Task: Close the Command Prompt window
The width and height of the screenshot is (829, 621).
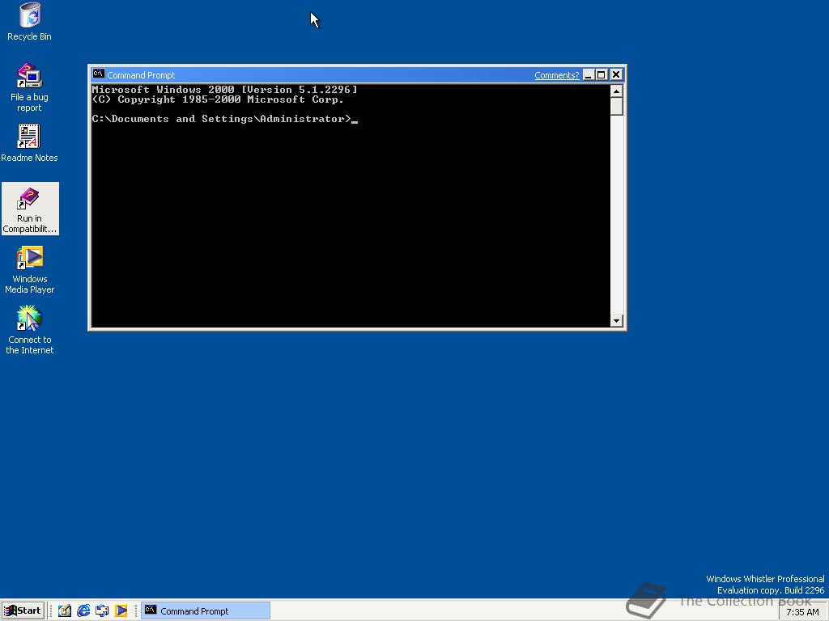Action: [616, 75]
